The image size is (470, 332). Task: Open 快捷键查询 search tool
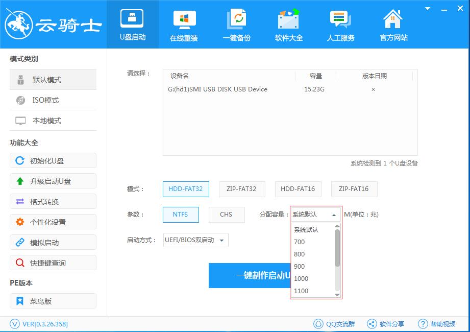[x=53, y=263]
